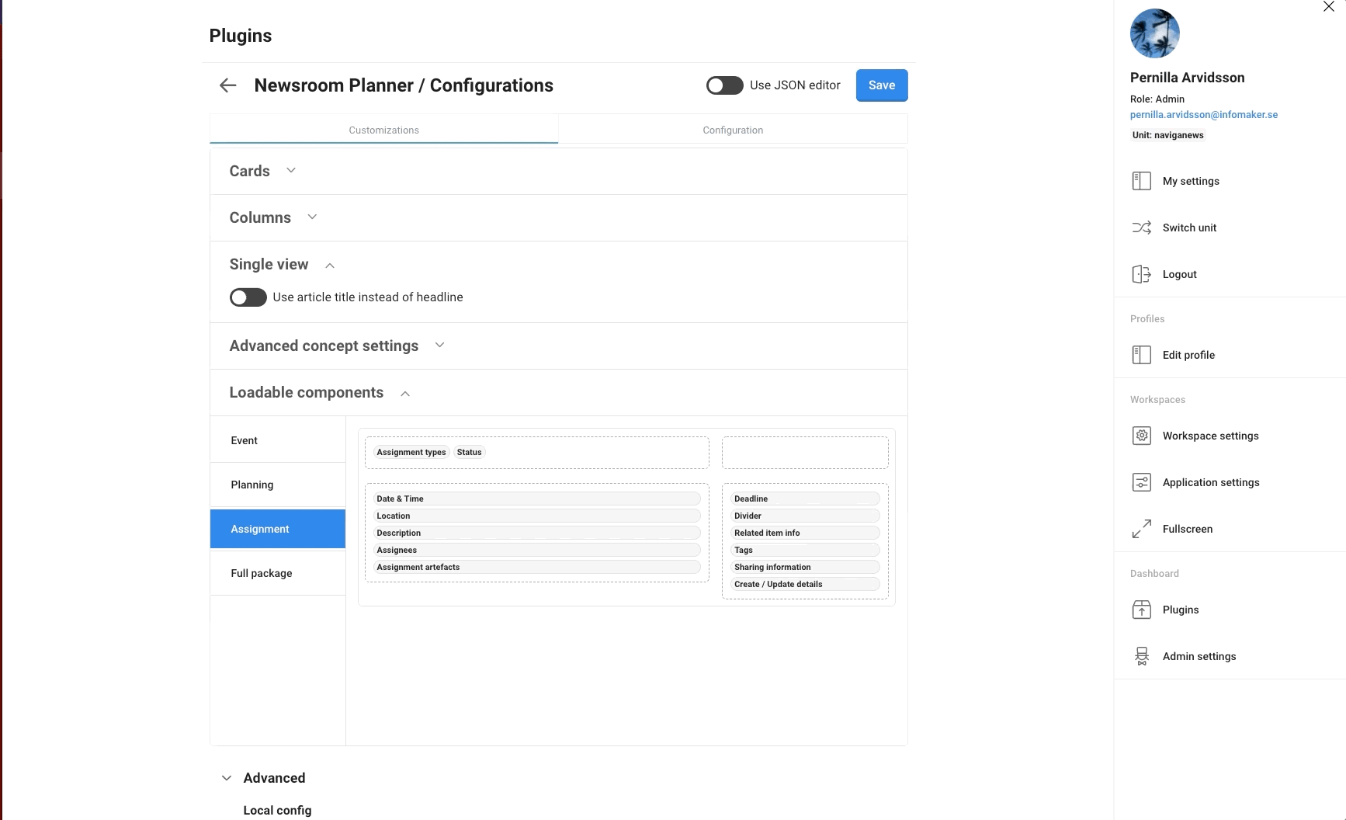Click the back arrow beside Newsroom Planner
The width and height of the screenshot is (1346, 820).
pos(227,85)
